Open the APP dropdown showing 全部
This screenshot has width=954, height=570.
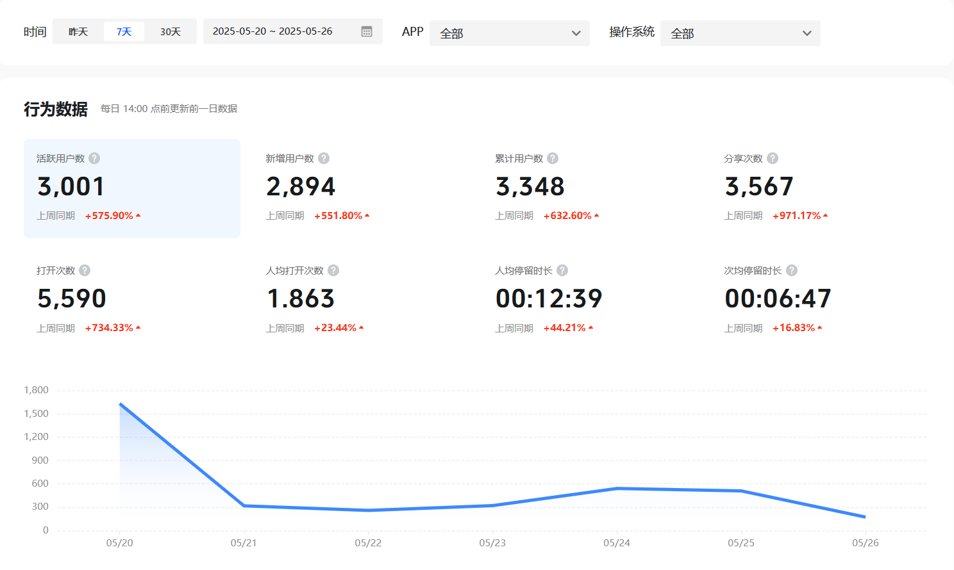(510, 33)
